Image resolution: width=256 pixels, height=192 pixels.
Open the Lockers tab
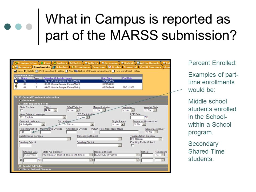(60, 63)
